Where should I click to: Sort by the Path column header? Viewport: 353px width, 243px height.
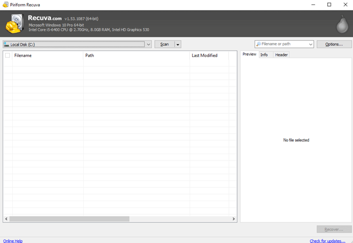[137, 55]
